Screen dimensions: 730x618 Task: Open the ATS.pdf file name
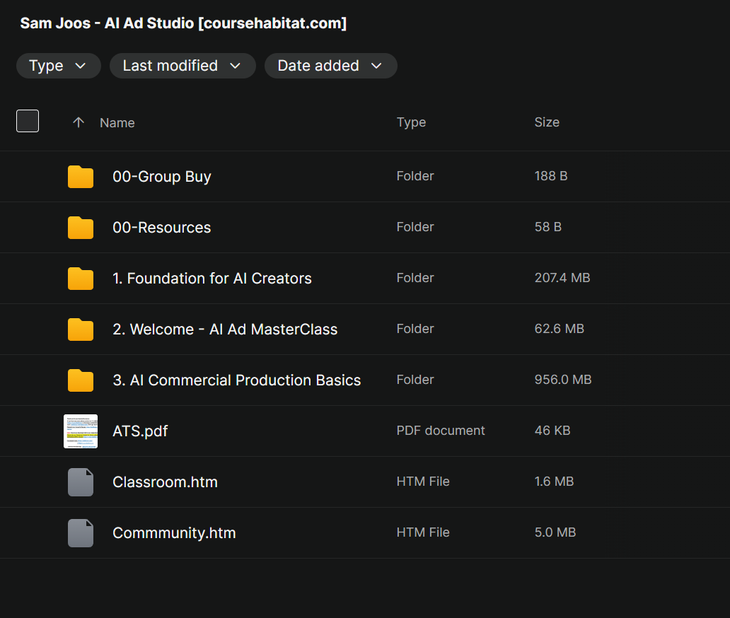pos(140,431)
